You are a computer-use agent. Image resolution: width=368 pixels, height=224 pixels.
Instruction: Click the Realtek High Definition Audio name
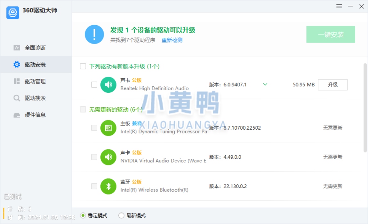155,88
